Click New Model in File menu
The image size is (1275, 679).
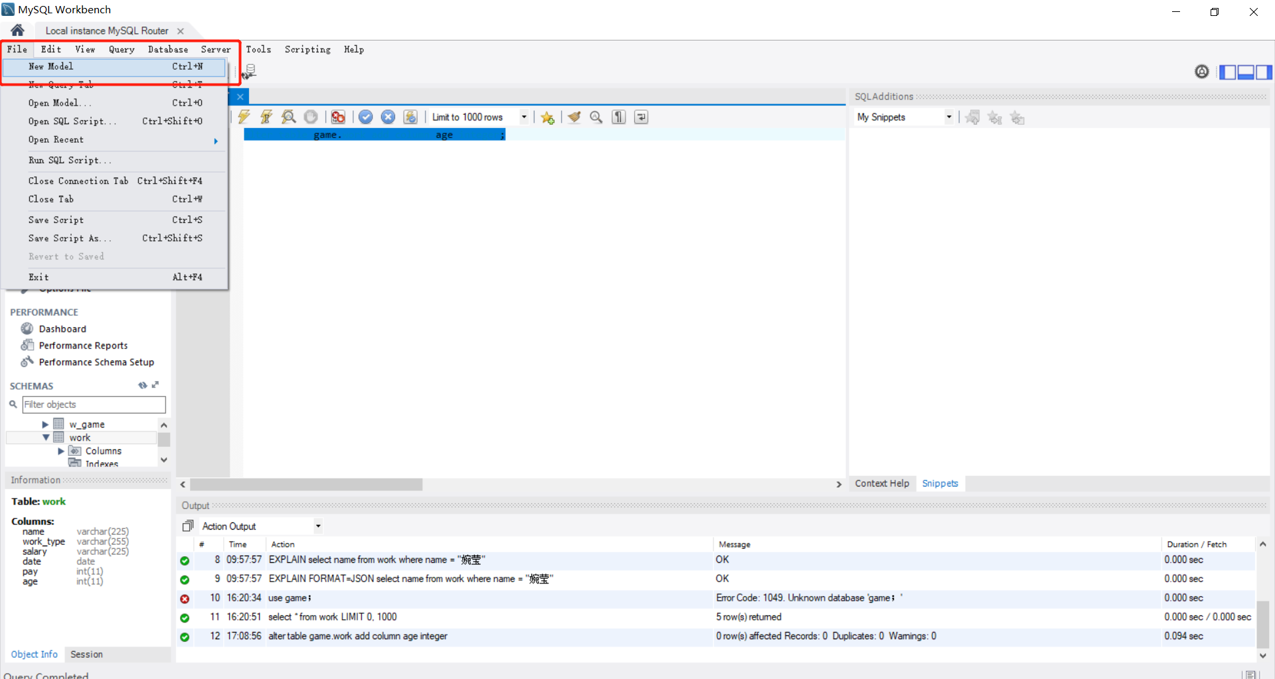pos(114,66)
